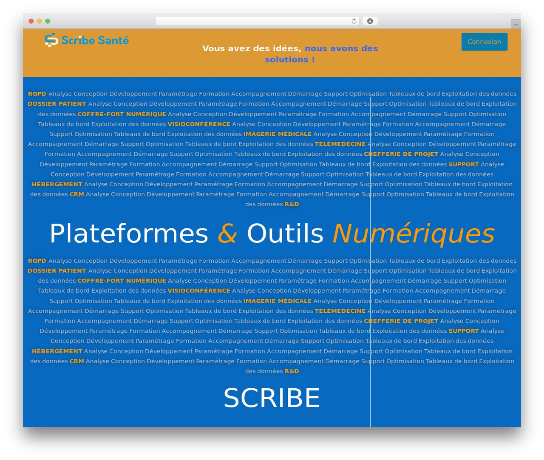Screen dimensions: 544x460
Task: Click the Scribe Santé logo
Action: pyautogui.click(x=87, y=40)
